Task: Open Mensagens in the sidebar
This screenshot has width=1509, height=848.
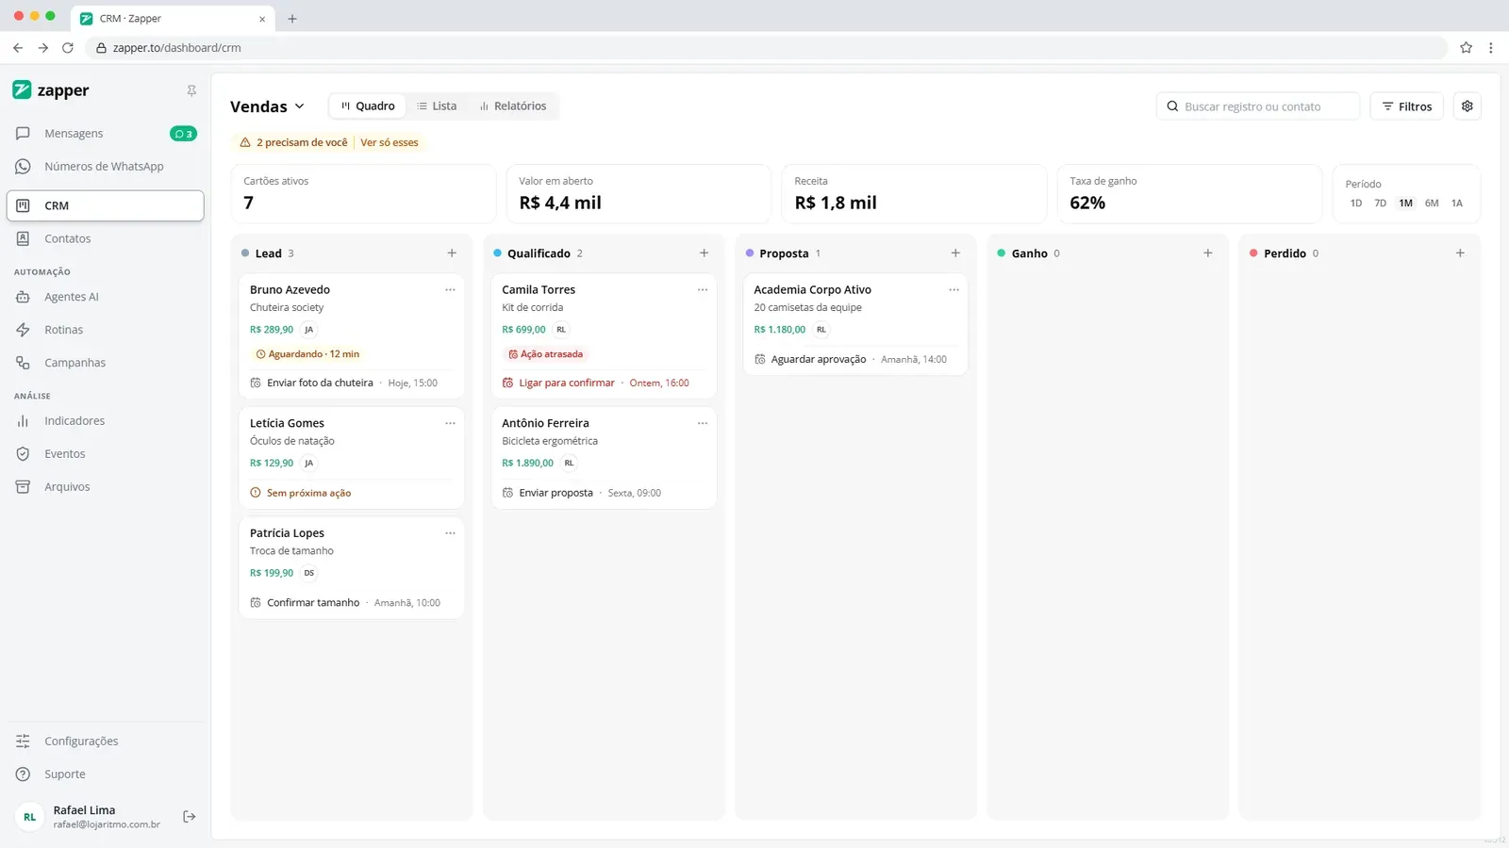Action: point(105,134)
